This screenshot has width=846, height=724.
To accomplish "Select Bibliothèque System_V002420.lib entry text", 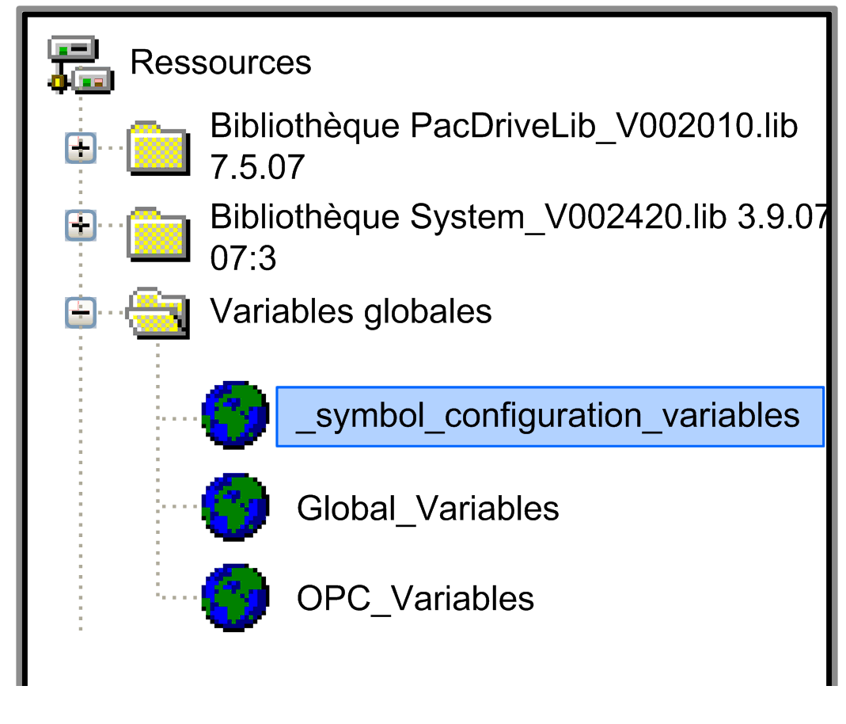I will pos(518,217).
